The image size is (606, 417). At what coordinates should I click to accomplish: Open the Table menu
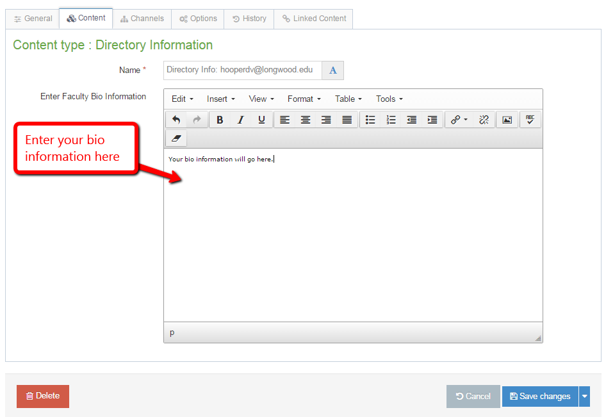coord(348,99)
